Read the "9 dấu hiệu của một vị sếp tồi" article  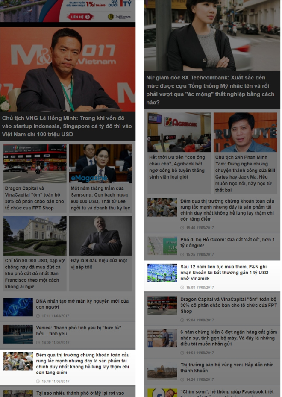(x=99, y=264)
